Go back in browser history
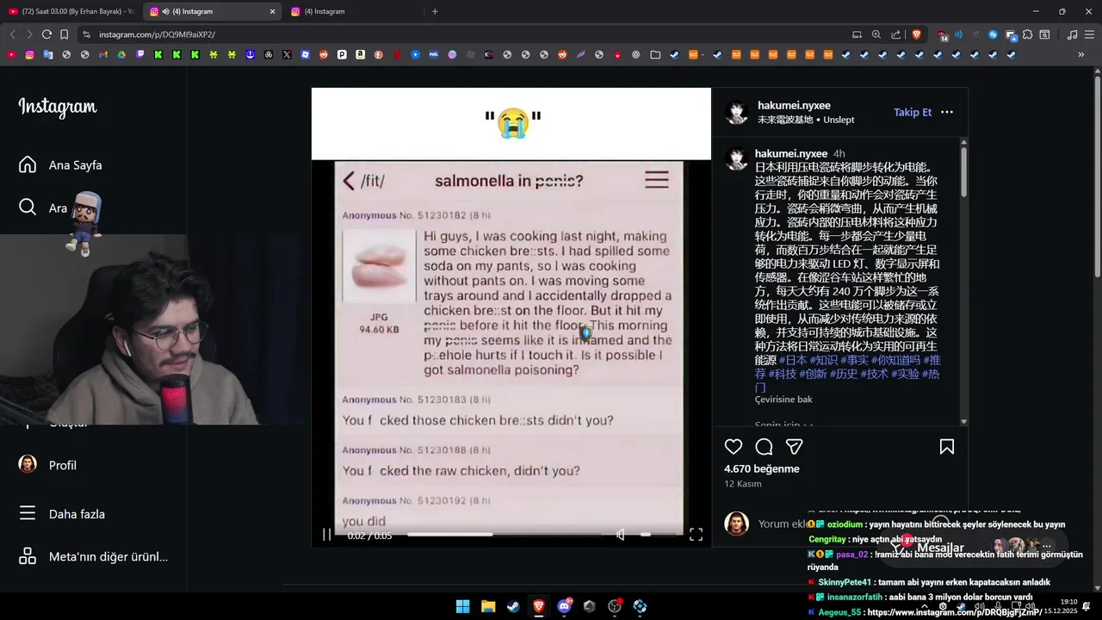This screenshot has width=1102, height=620. click(12, 34)
